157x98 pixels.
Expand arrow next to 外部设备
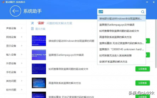click(x=22, y=63)
